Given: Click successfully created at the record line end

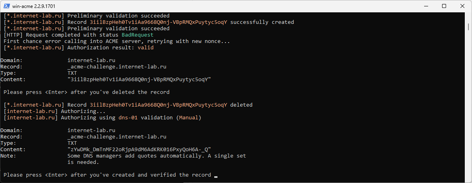Looking at the screenshot, I should [x=262, y=22].
